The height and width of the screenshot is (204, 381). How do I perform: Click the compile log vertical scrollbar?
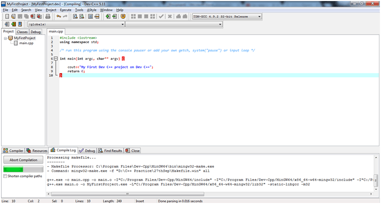376,180
